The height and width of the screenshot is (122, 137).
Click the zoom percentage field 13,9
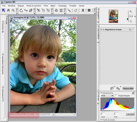131,17
